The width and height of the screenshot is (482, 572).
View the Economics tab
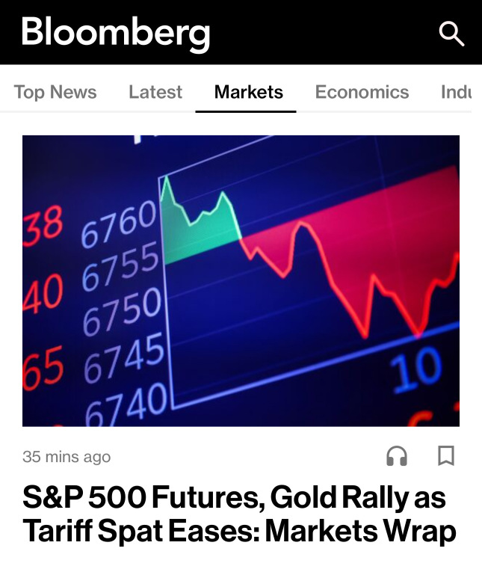point(362,92)
